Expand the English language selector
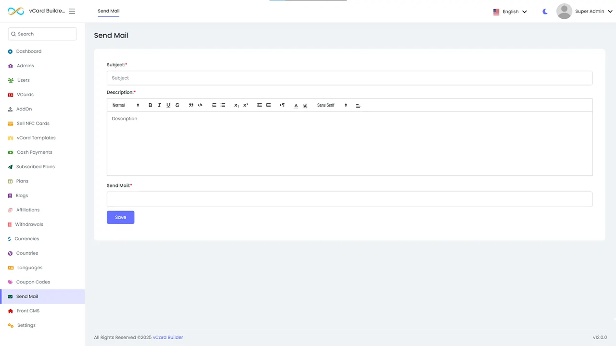The width and height of the screenshot is (616, 346). click(x=510, y=12)
